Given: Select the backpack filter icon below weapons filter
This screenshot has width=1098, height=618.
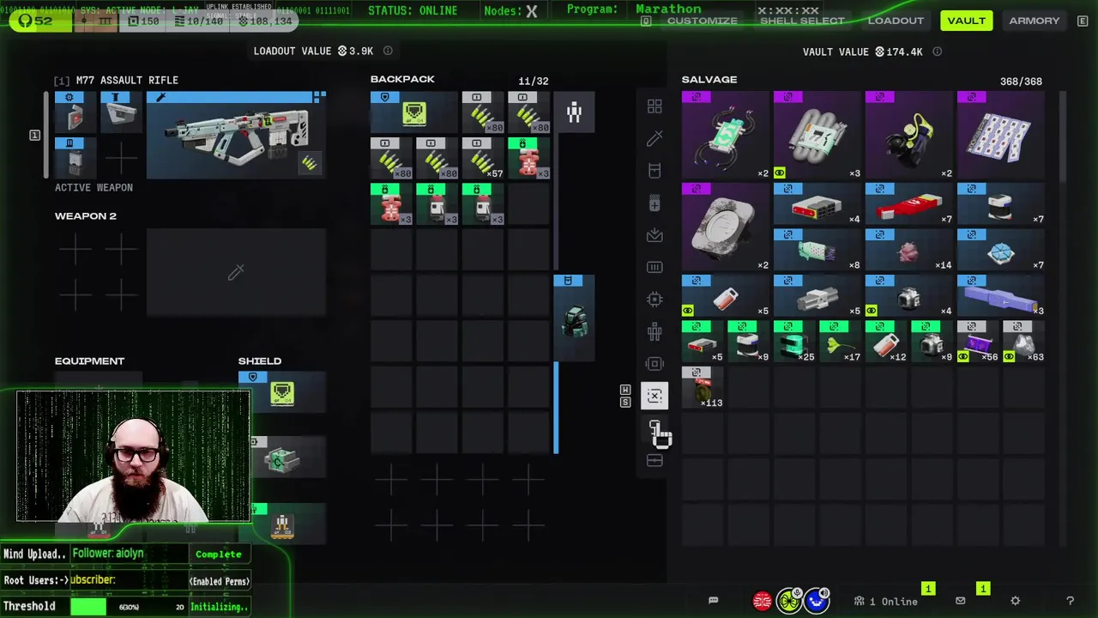Looking at the screenshot, I should click(655, 171).
